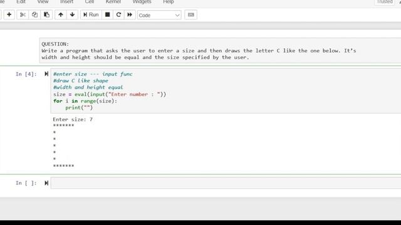Cut selected cells with the scissors icon
401x225 pixels.
click(23, 15)
